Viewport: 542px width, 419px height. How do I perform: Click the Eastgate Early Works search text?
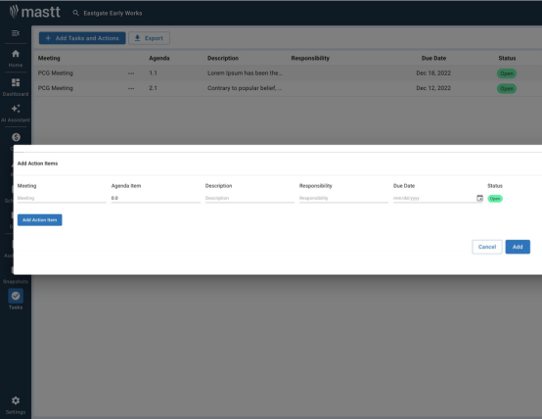click(x=113, y=13)
